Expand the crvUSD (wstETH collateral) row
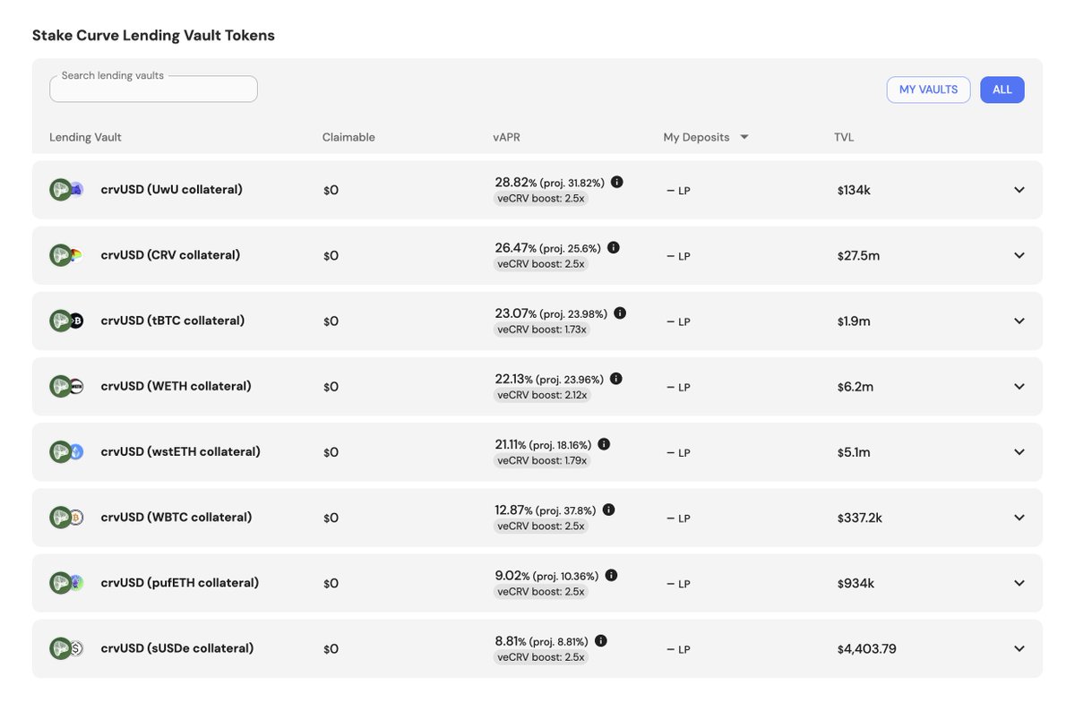The height and width of the screenshot is (711, 1075). tap(1019, 452)
